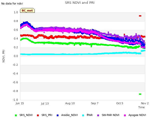The width and height of the screenshot is (160, 120).
Task: Click the 0.0 y-axis tick label
Action: tap(16, 56)
